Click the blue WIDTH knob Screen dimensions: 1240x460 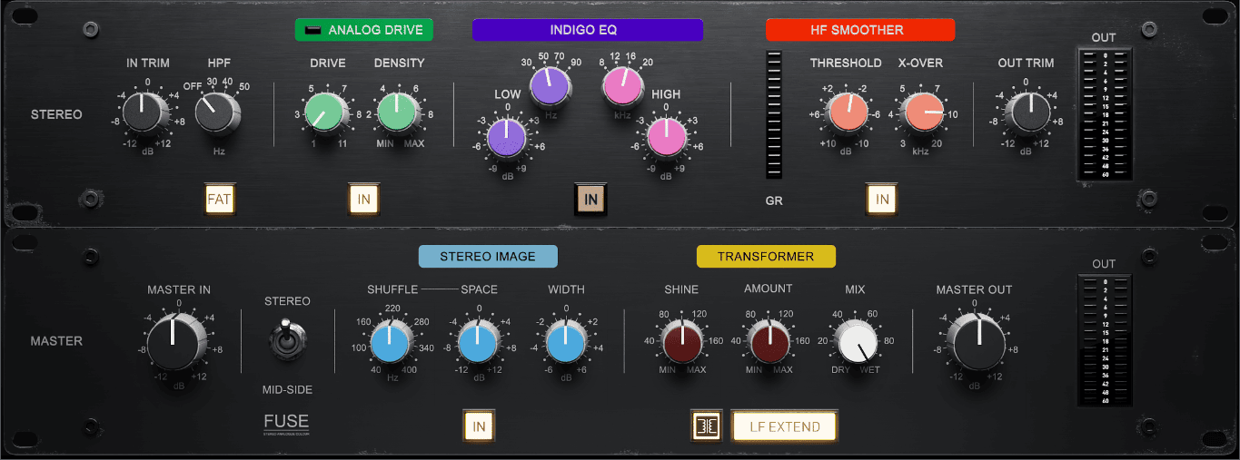565,345
